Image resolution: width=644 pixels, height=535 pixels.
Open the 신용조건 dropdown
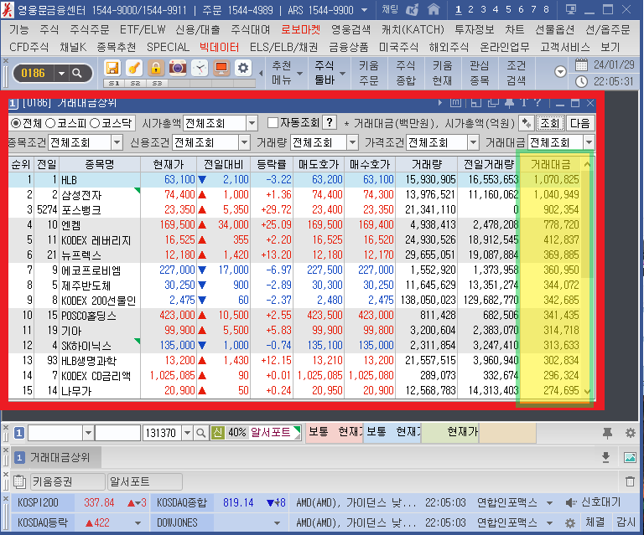[244, 142]
